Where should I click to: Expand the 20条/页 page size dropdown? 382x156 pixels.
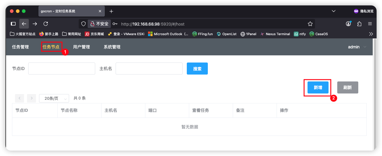click(x=54, y=98)
